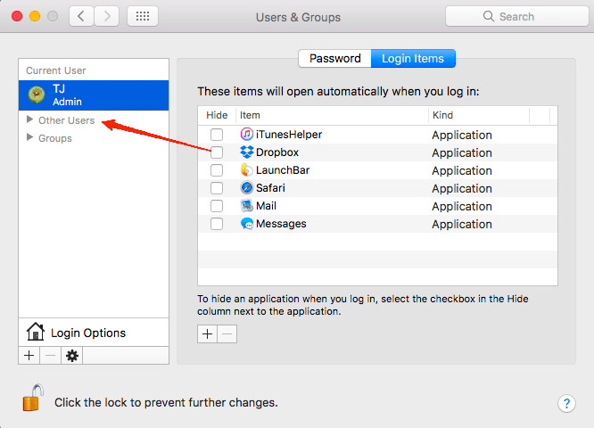Click the Show All grid icon
Viewport: 594px width, 428px height.
click(144, 16)
